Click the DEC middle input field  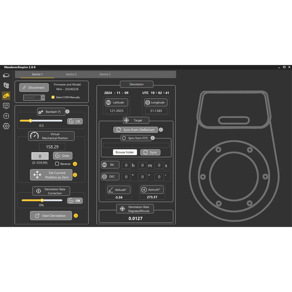click(142, 177)
